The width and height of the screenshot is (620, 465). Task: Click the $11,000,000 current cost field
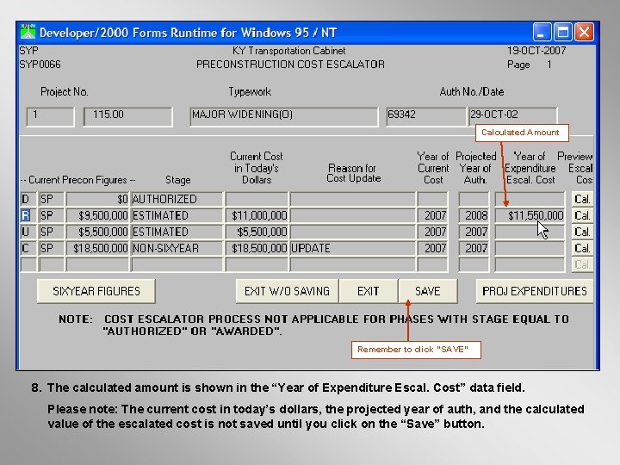point(257,216)
